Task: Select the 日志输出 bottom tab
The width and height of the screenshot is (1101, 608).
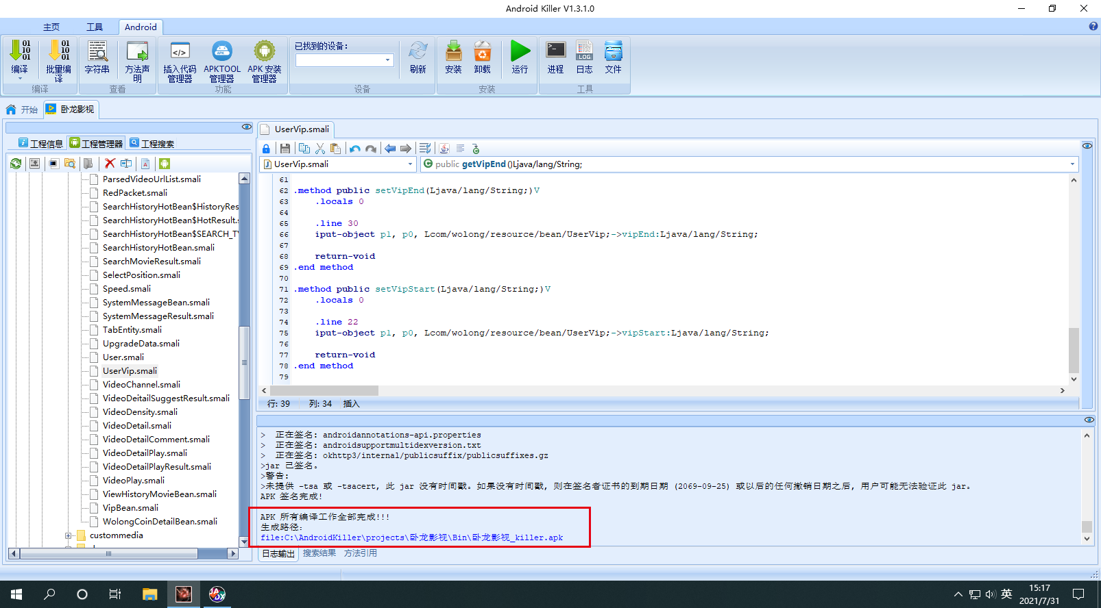Action: click(x=278, y=554)
